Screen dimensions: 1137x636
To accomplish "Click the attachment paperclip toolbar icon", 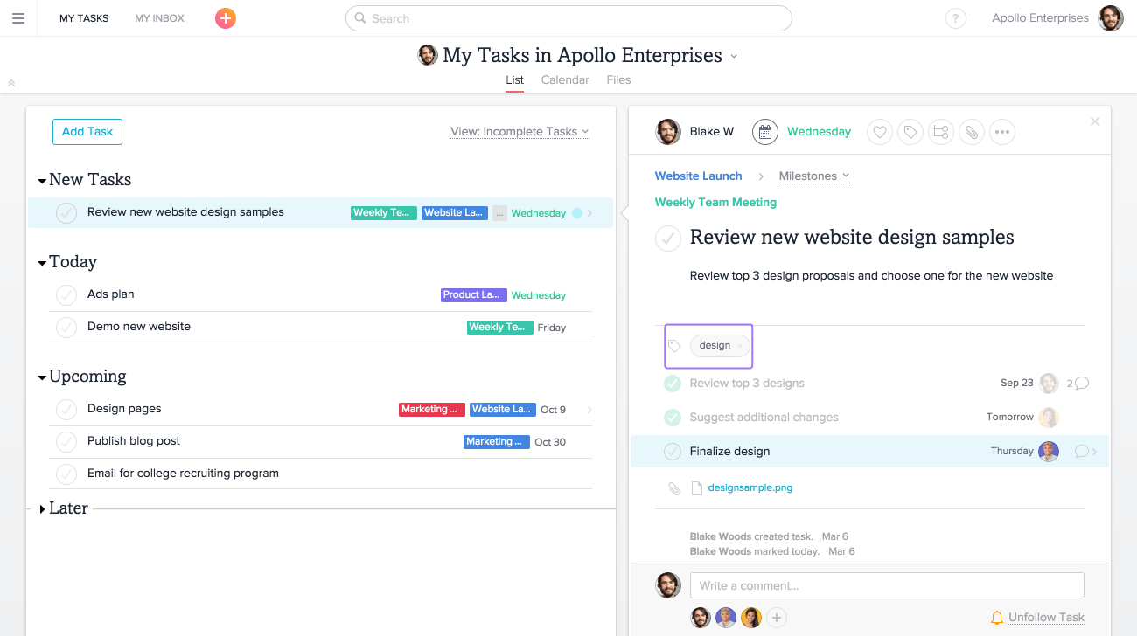I will [x=971, y=133].
